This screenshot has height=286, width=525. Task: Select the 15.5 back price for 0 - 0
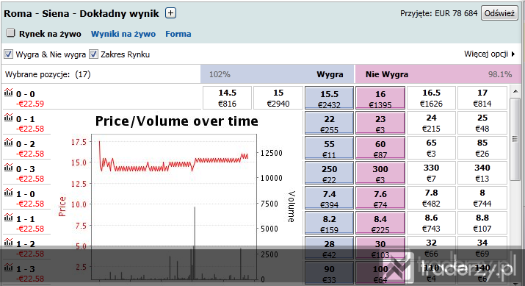click(329, 99)
